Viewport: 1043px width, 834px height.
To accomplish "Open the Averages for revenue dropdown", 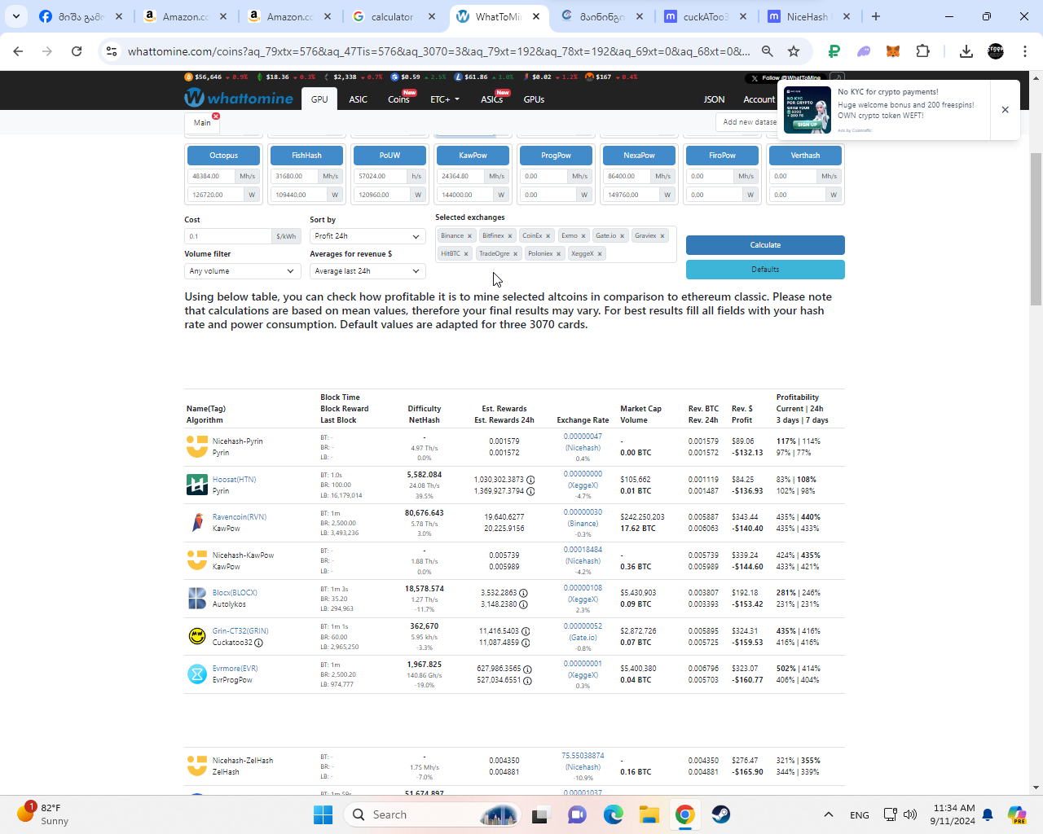I will (367, 271).
